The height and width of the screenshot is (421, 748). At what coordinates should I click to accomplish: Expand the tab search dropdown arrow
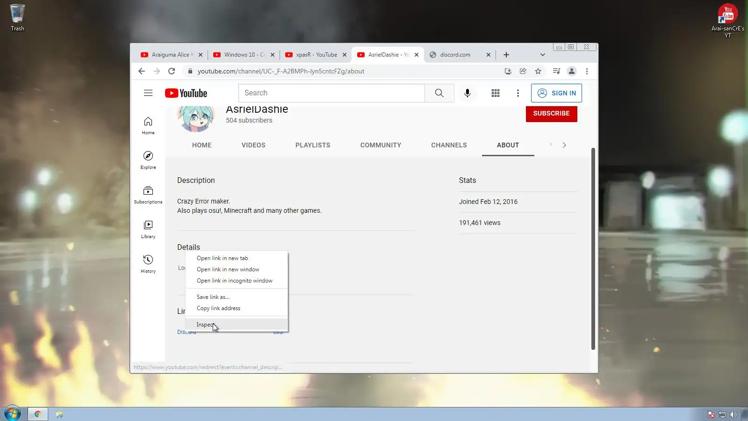point(542,55)
